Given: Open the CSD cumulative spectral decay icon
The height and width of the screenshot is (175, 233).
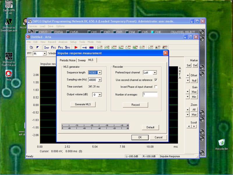Looking at the screenshot, I should pos(135,47).
